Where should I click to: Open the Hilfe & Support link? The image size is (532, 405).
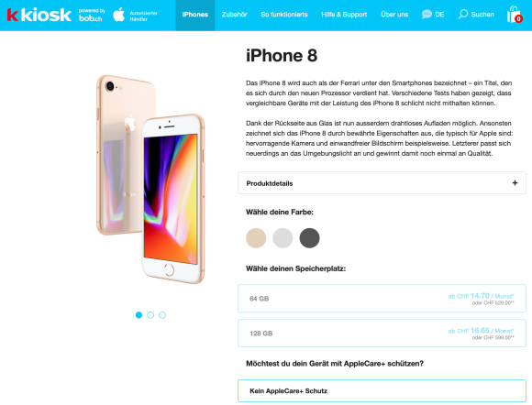click(x=344, y=15)
